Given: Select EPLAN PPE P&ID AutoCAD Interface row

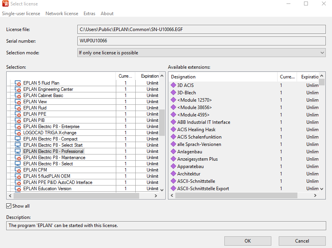Looking at the screenshot, I should [58, 182].
